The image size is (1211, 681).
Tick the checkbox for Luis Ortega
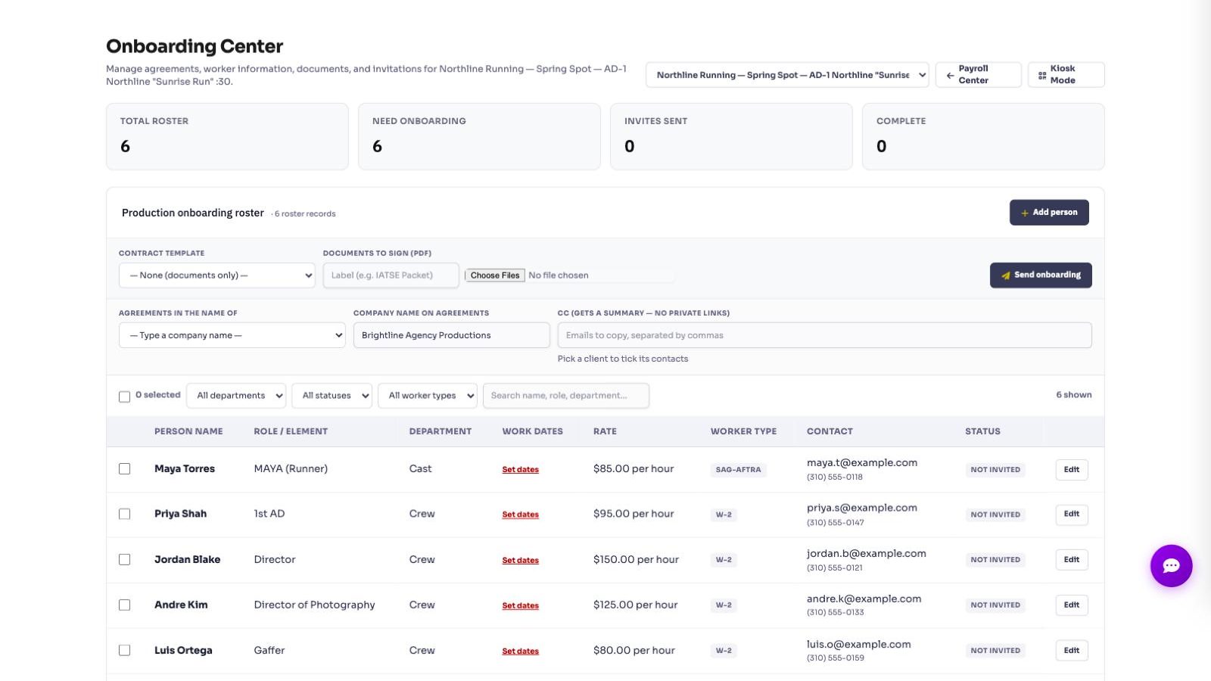(125, 651)
